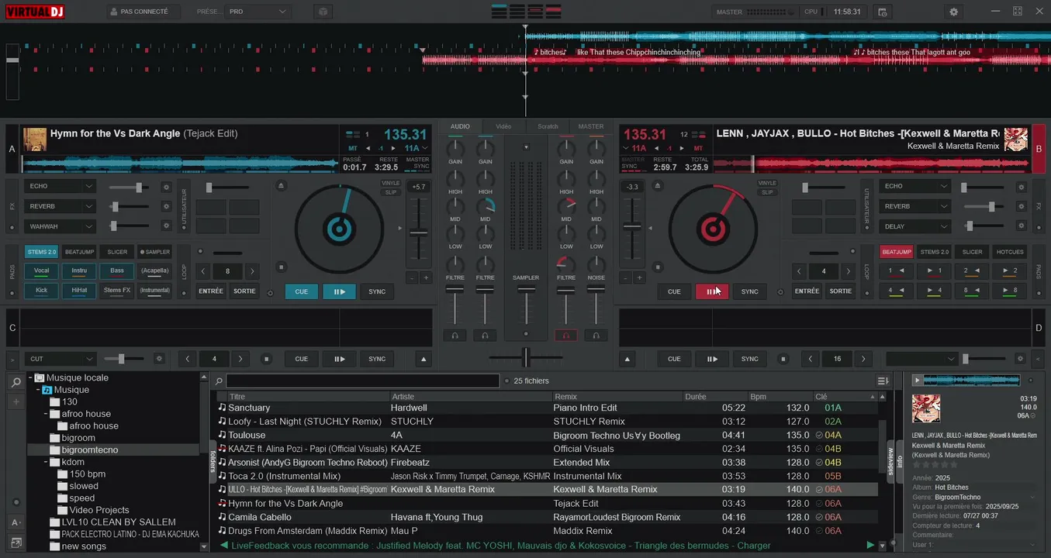The height and width of the screenshot is (558, 1051).
Task: Open the CUT effect dropdown on deck C
Action: click(61, 359)
